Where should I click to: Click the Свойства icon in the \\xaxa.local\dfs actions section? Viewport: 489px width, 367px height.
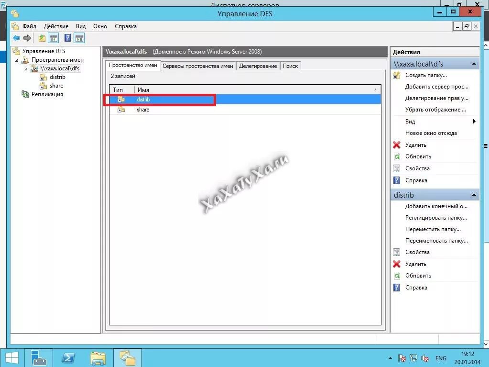[x=397, y=168]
